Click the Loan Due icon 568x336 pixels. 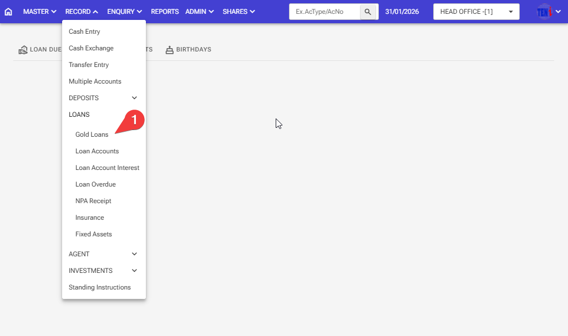pyautogui.click(x=23, y=50)
